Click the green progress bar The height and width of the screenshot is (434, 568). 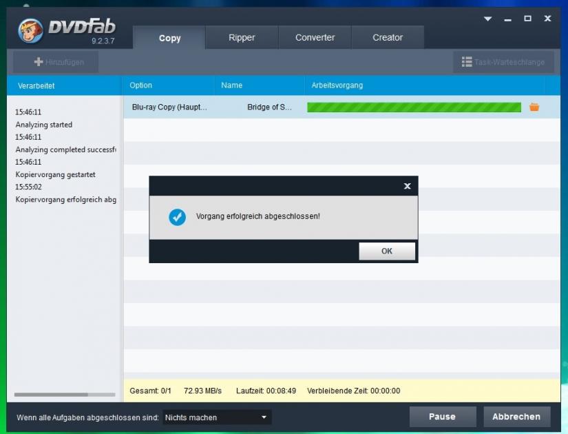click(414, 107)
